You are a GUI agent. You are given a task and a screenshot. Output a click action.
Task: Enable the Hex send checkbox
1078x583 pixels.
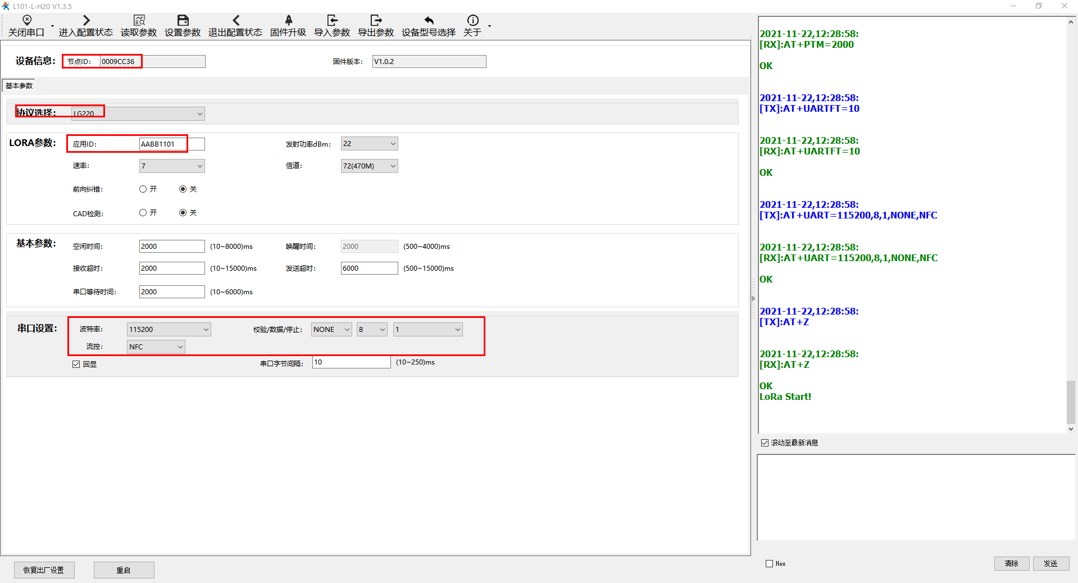(x=769, y=564)
